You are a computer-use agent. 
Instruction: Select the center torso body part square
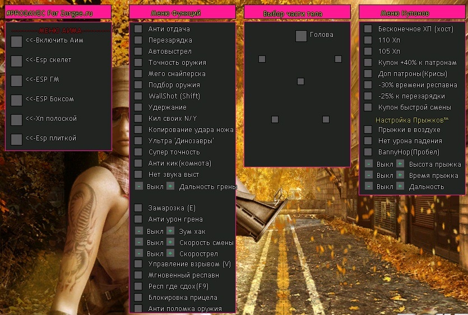(x=301, y=81)
